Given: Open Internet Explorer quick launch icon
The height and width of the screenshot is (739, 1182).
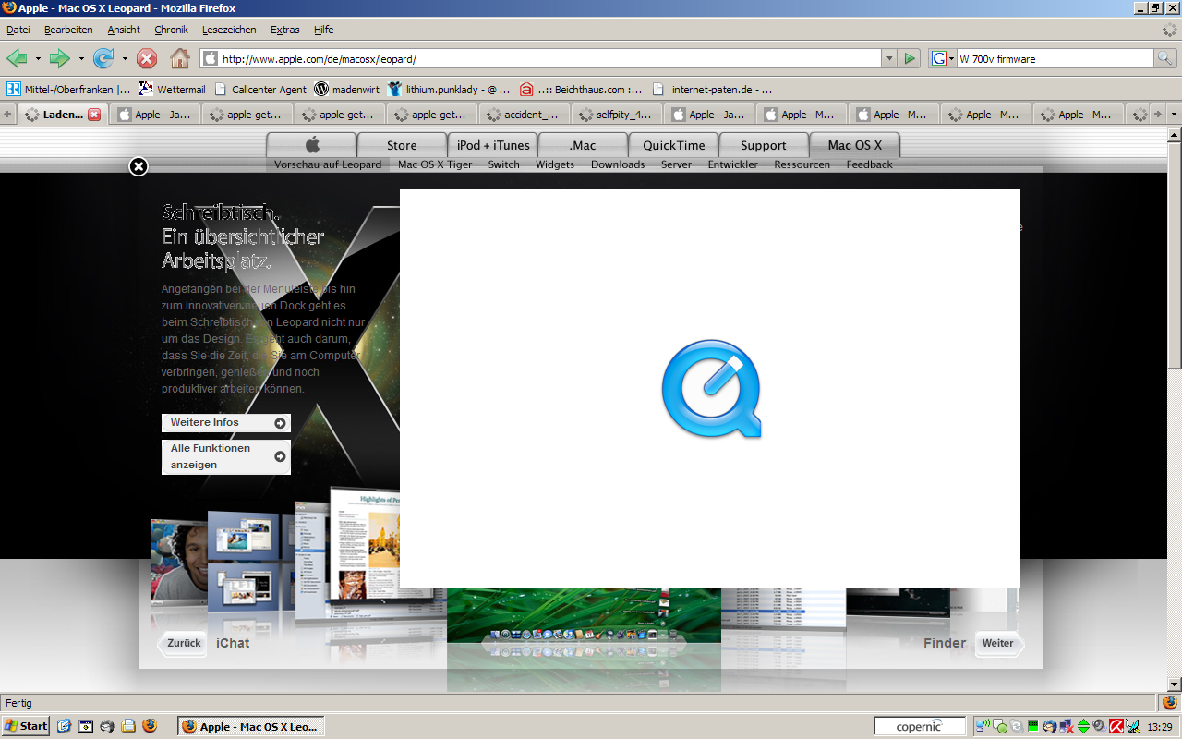Looking at the screenshot, I should pyautogui.click(x=64, y=726).
